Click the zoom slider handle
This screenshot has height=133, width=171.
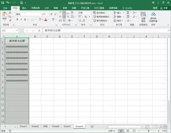(149, 131)
